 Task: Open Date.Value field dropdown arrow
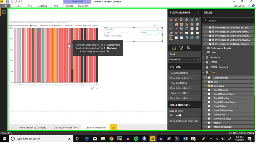tap(195, 59)
